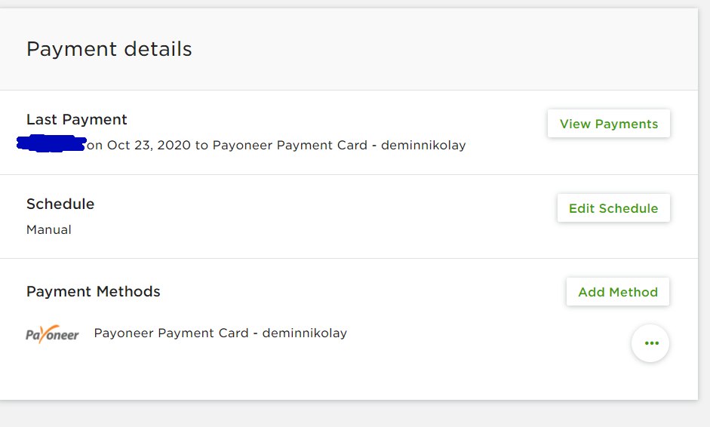Image resolution: width=710 pixels, height=427 pixels.
Task: Click deminnikolay in the Payment Methods entry
Action: 305,333
